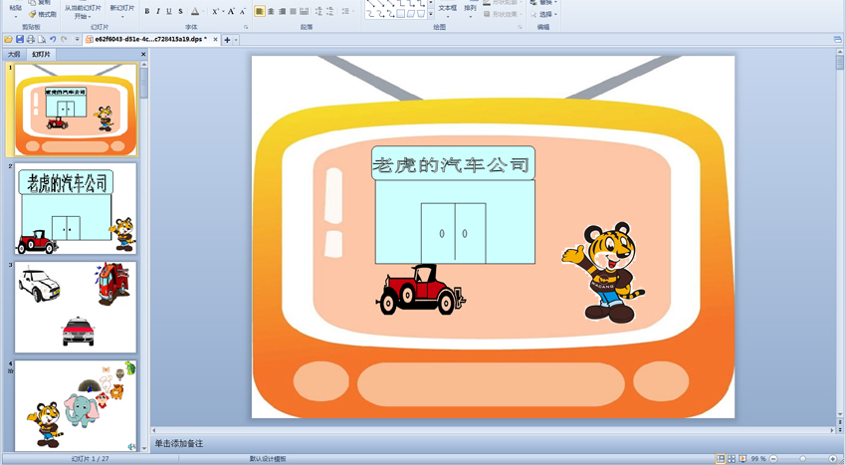Click the Save disk icon
This screenshot has height=465, width=846.
(x=20, y=40)
